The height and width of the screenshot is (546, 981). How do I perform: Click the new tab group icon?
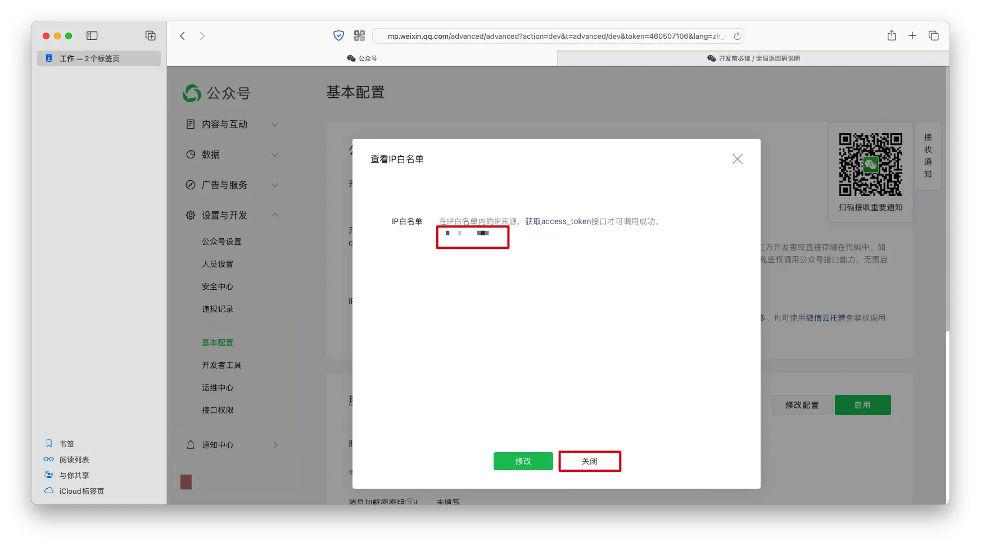151,36
